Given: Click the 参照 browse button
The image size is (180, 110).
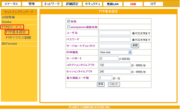Looking at the screenshot, I should point(135,46).
